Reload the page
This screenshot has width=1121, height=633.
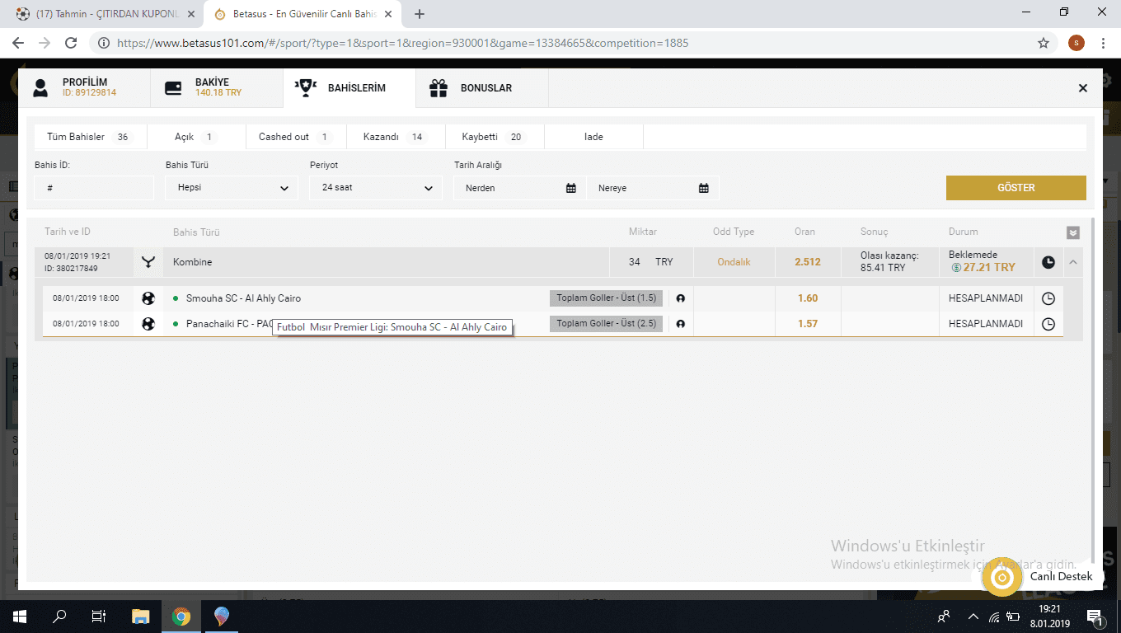71,43
